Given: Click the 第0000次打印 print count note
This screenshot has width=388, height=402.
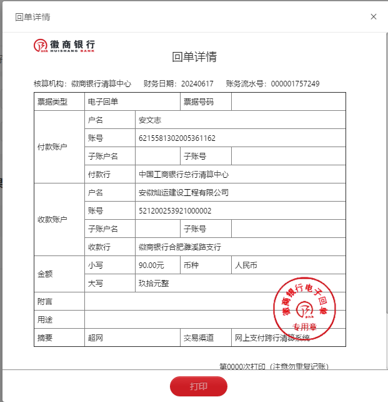Looking at the screenshot, I should 274,366.
